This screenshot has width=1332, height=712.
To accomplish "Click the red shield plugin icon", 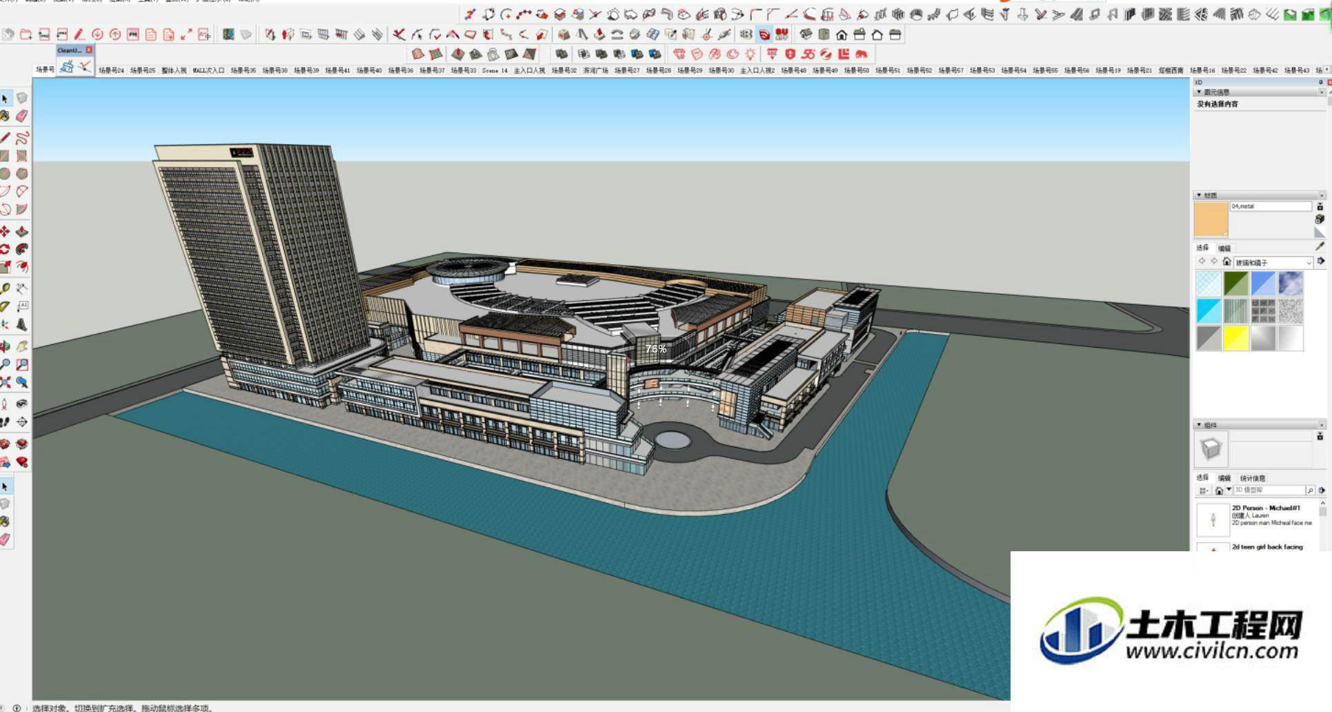I will [x=791, y=54].
